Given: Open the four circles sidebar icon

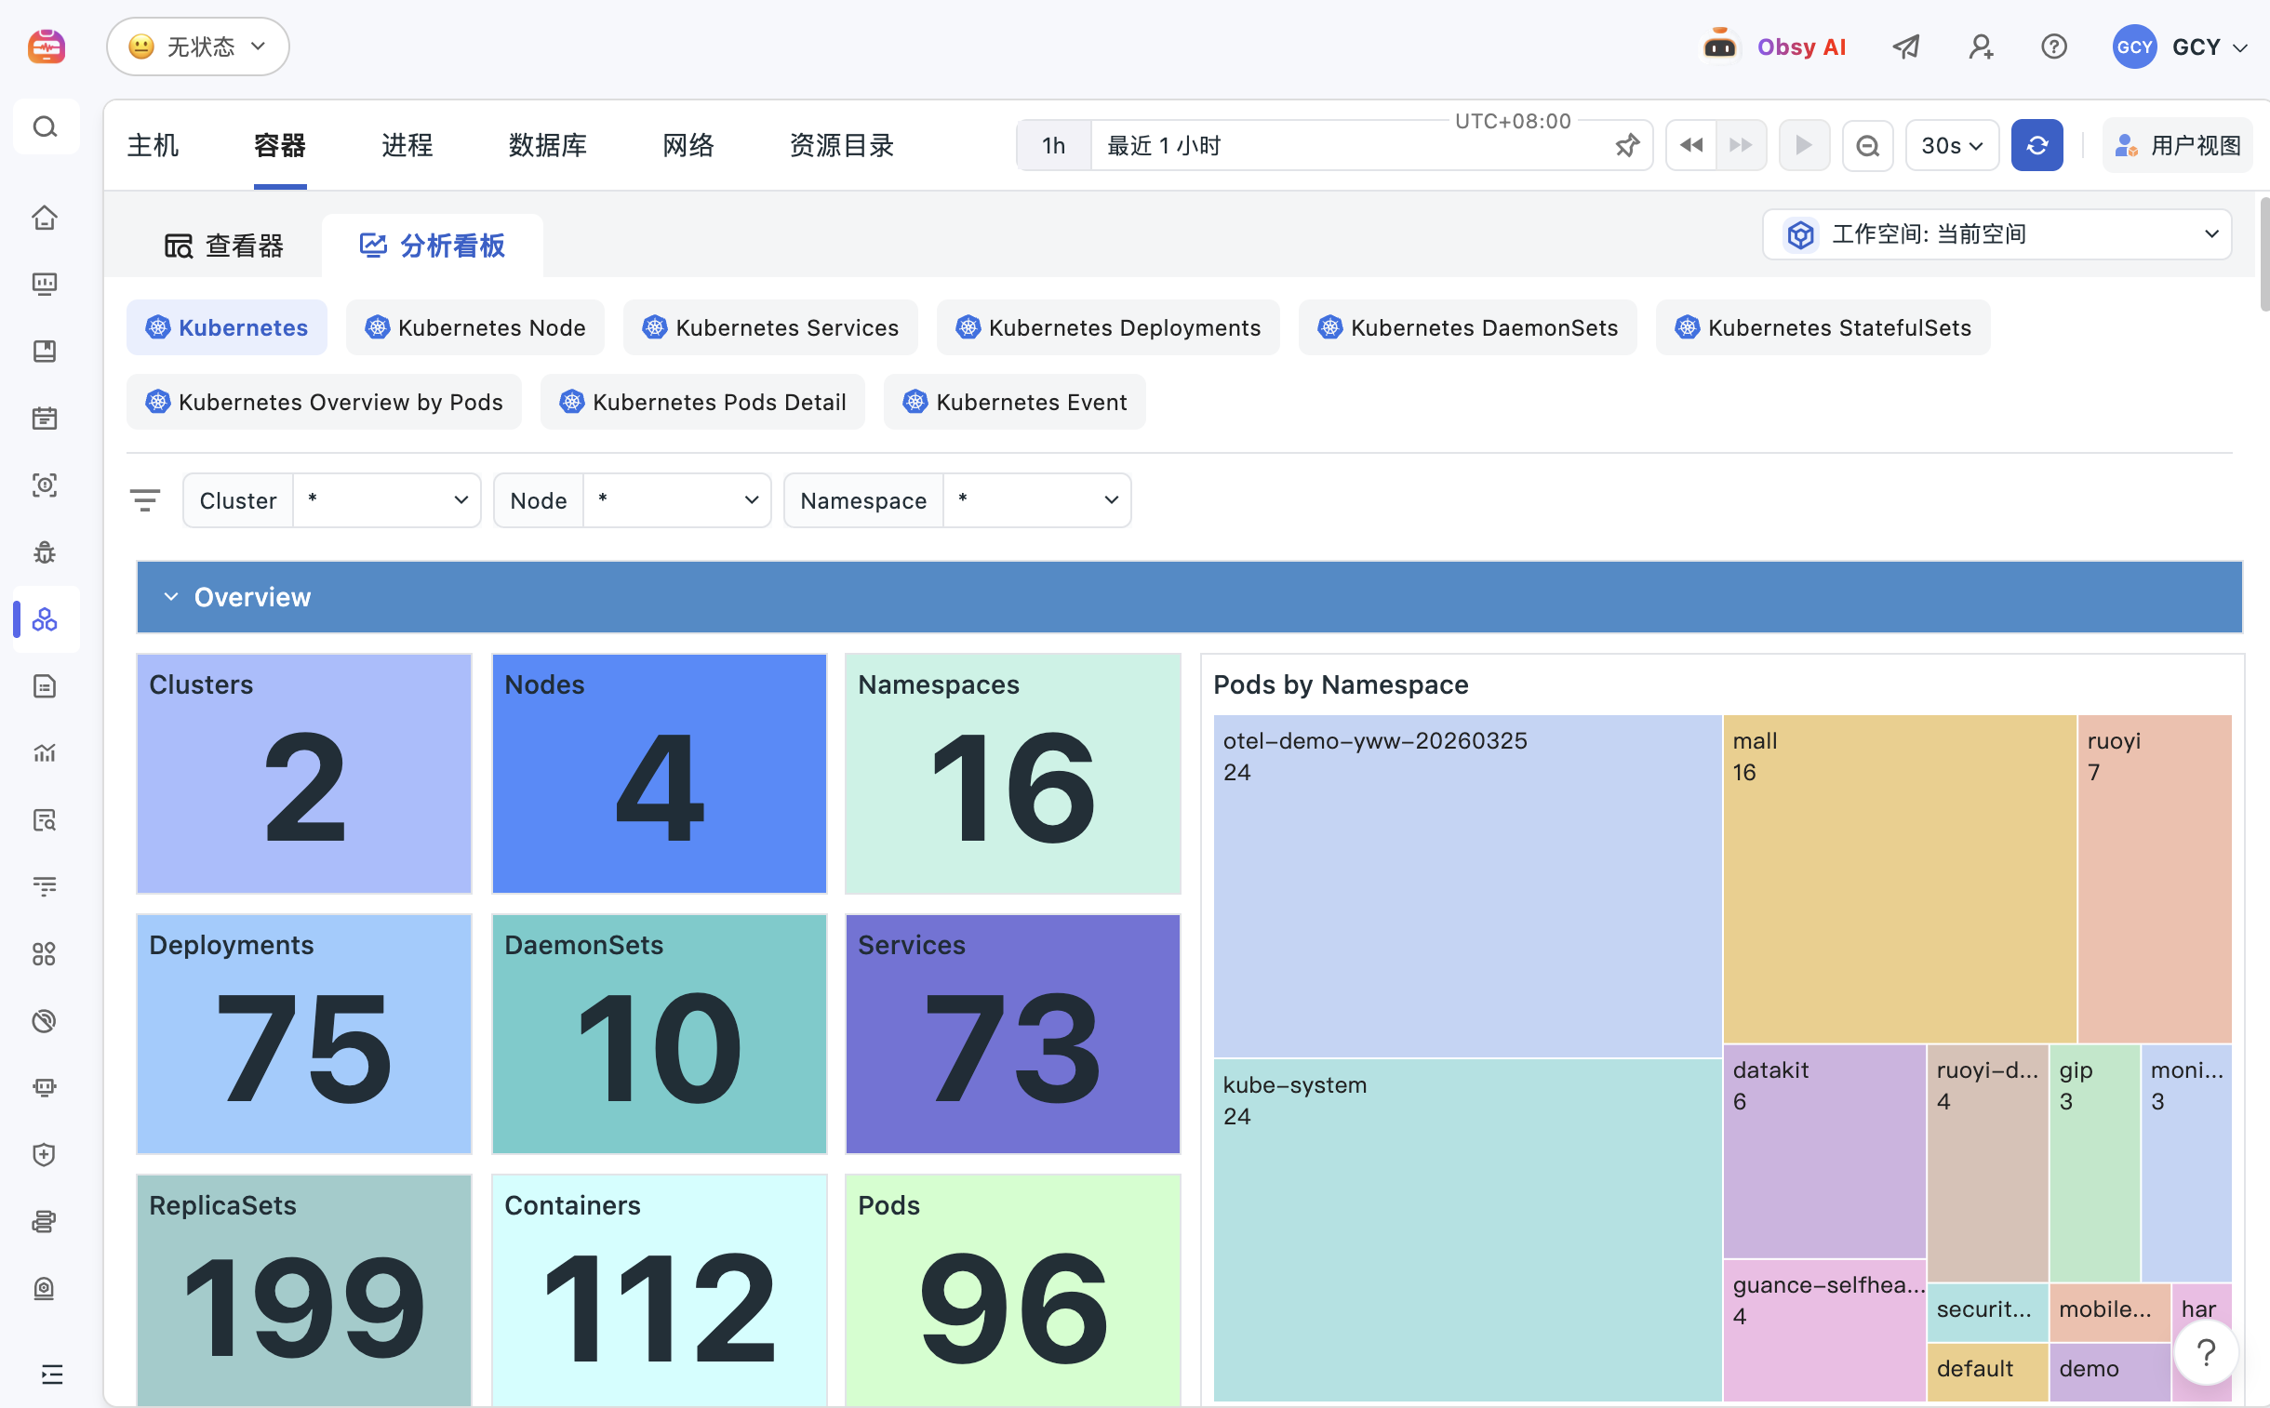Looking at the screenshot, I should (x=45, y=953).
